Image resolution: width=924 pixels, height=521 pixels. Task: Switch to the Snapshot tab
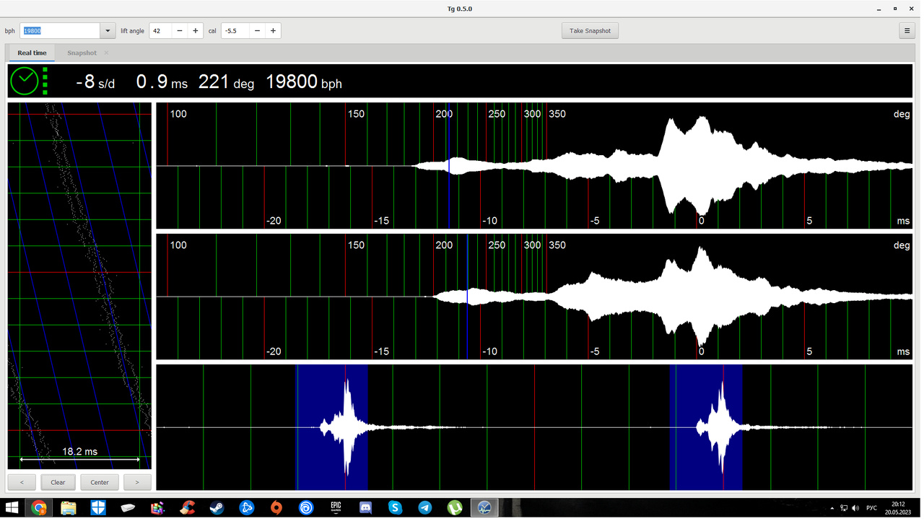[x=82, y=53]
